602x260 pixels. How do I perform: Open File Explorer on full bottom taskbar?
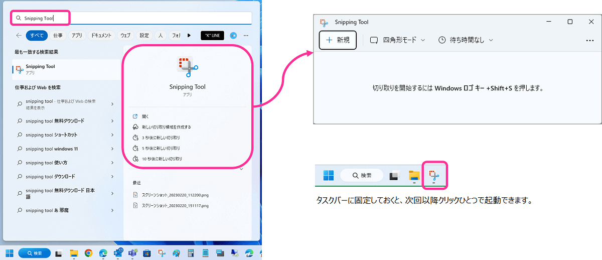point(74,253)
